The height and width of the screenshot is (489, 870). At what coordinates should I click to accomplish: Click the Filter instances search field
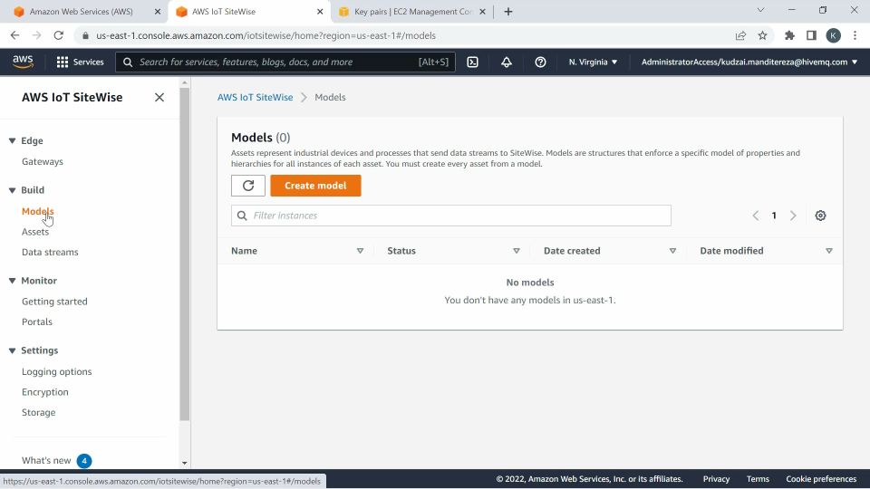click(x=451, y=216)
